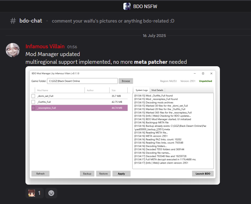Minimize the BDO Mod Manager window
The height and width of the screenshot is (204, 251).
tap(194, 73)
